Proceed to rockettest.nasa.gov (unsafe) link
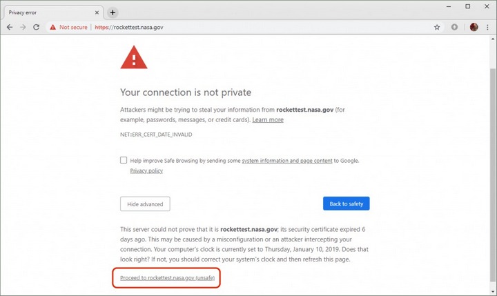 click(168, 277)
